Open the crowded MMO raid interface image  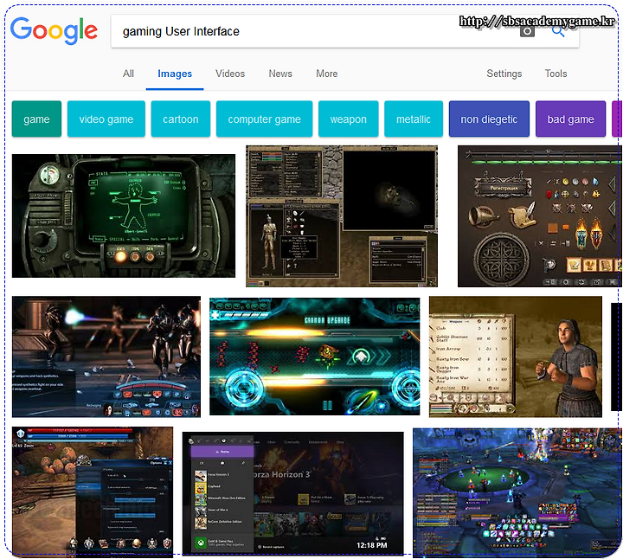tap(517, 492)
